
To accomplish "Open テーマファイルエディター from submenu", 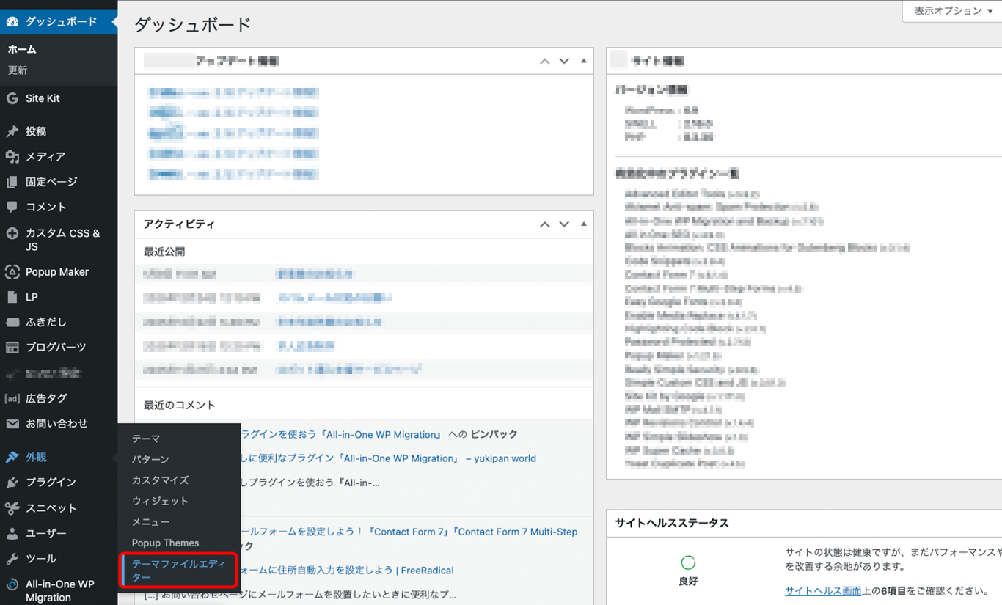I will tap(178, 571).
